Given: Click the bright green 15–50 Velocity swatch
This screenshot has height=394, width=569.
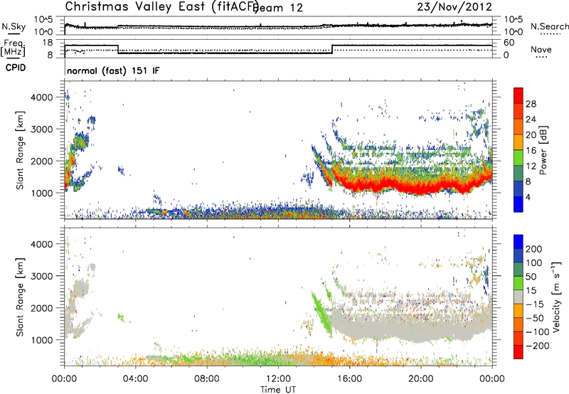Looking at the screenshot, I should (519, 283).
